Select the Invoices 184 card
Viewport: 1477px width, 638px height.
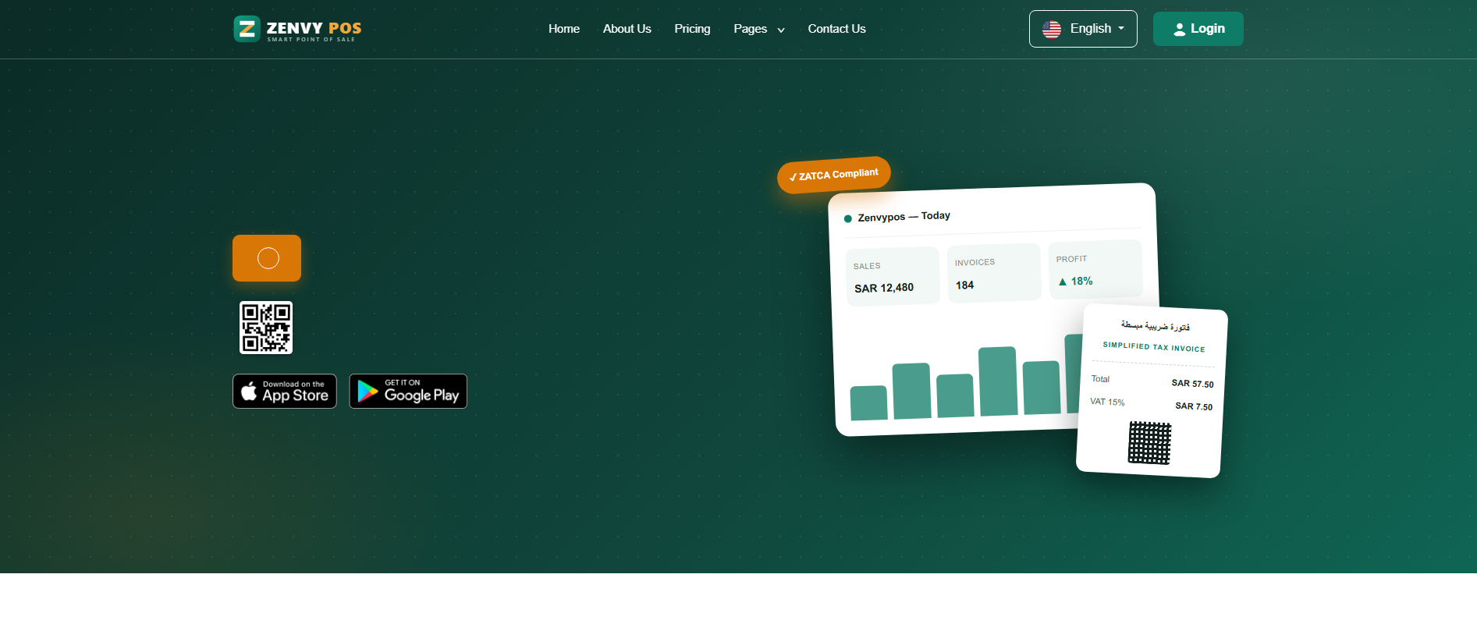[994, 272]
